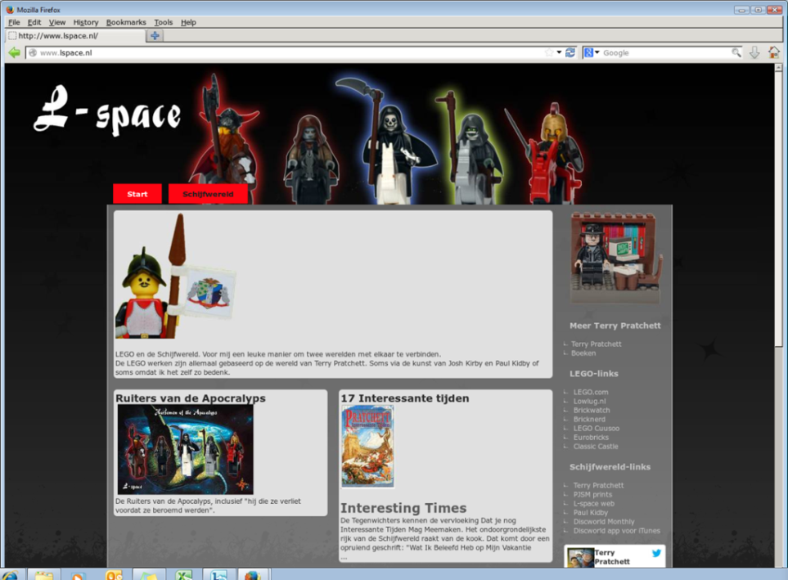788x580 pixels.
Task: Open the Discworld Monthly link
Action: click(604, 521)
